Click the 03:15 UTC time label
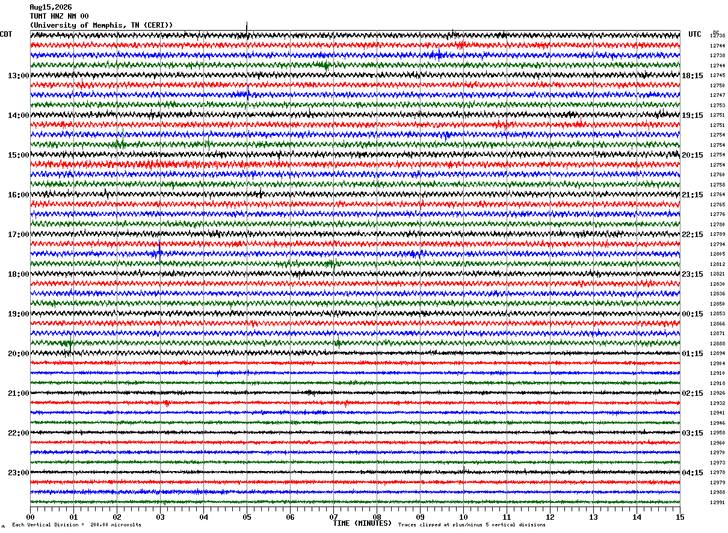The height and width of the screenshot is (533, 728). coord(693,433)
